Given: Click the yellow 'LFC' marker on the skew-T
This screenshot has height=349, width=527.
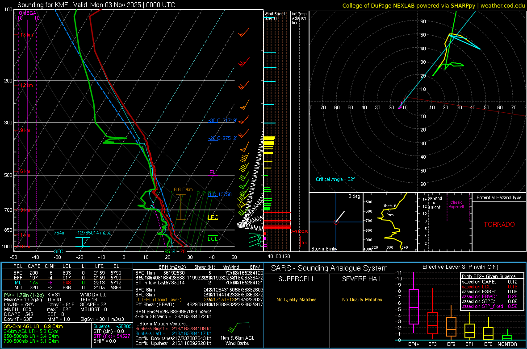Looking at the screenshot, I should tap(213, 218).
